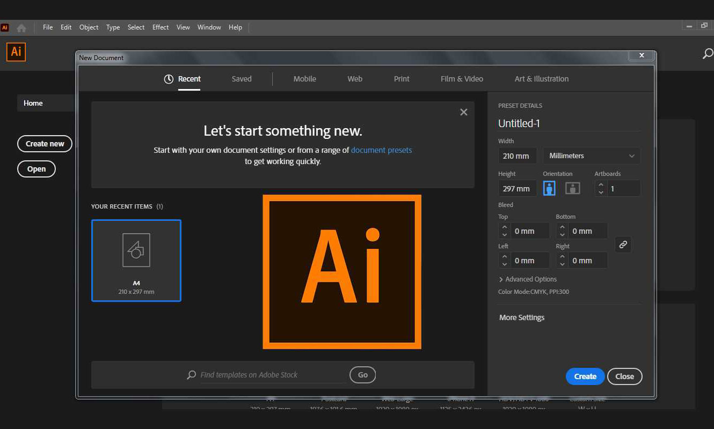
Task: Open the Effect menu
Action: coord(161,27)
